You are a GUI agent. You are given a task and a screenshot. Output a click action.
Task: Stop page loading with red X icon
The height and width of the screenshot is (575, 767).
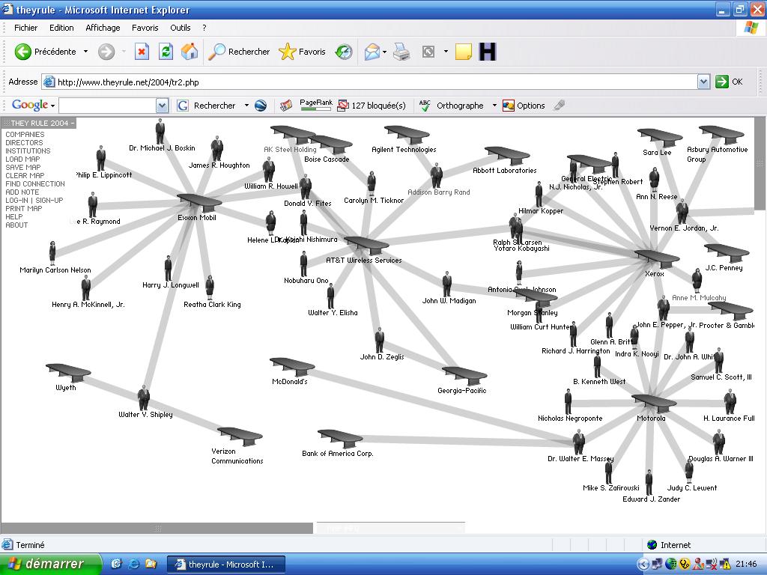(x=142, y=52)
